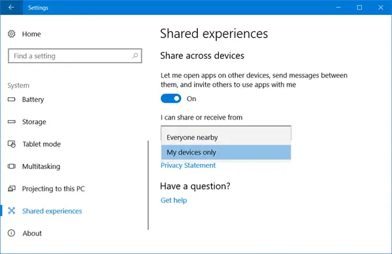Viewport: 392px width, 254px height.
Task: Select Shared experiences in sidebar
Action: click(52, 211)
